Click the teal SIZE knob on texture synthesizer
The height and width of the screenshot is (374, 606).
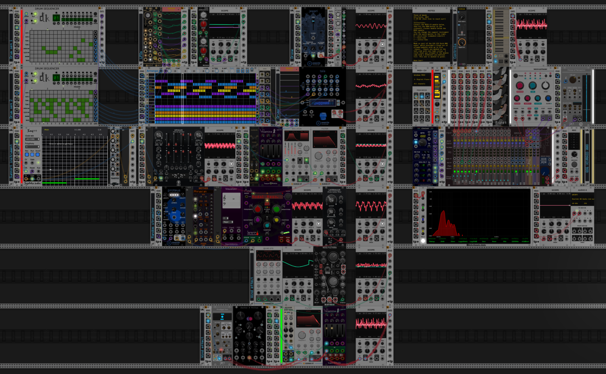click(533, 86)
